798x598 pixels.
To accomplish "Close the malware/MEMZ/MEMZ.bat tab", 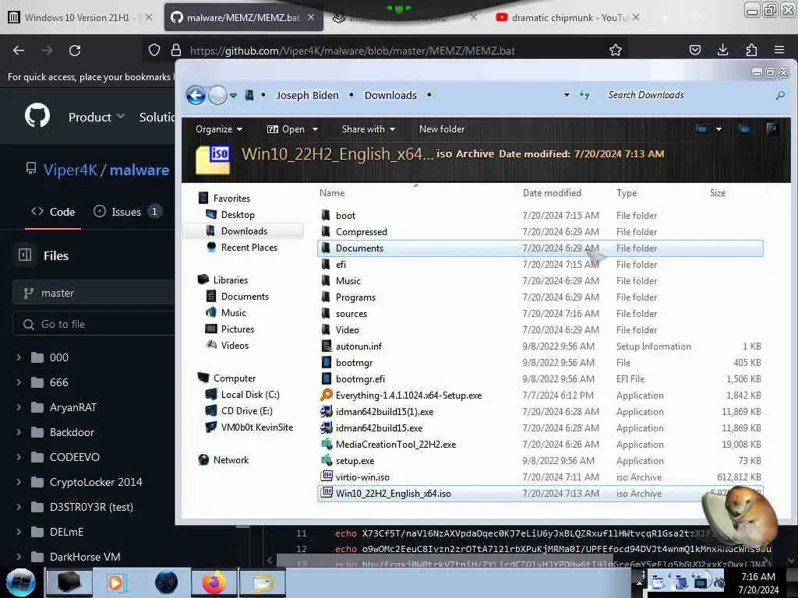I will 311,17.
